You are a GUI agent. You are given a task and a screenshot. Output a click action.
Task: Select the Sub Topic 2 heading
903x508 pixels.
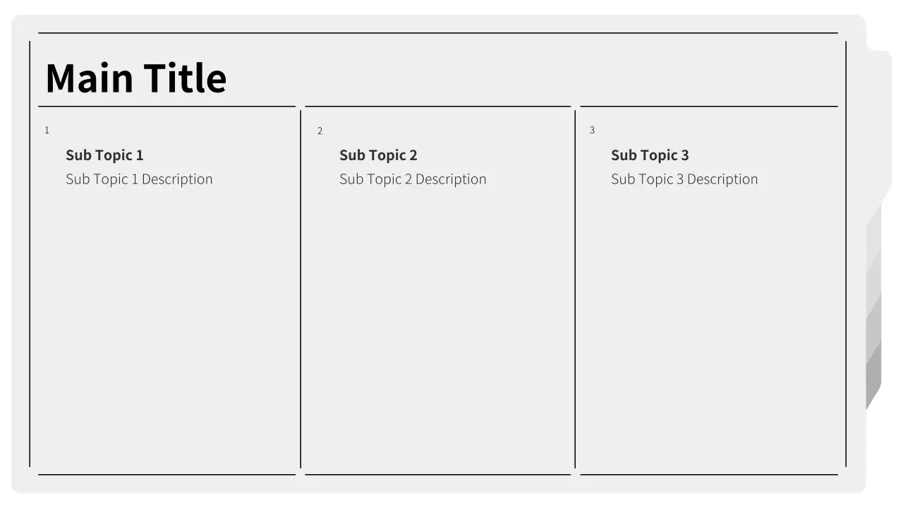click(378, 155)
